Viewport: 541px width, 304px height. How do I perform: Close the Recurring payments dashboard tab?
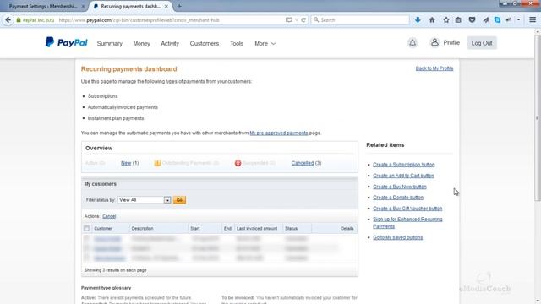(x=167, y=6)
